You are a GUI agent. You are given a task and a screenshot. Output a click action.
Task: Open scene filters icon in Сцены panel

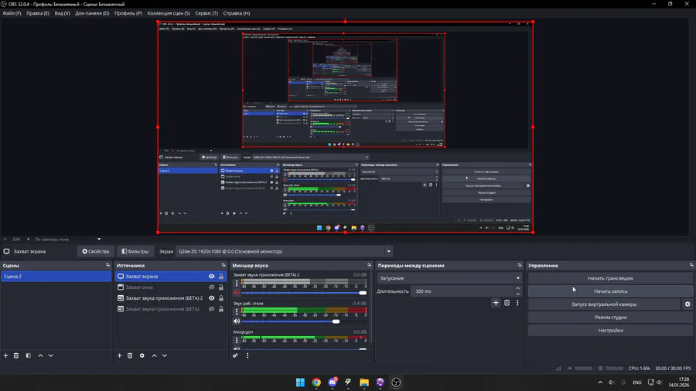tap(28, 355)
